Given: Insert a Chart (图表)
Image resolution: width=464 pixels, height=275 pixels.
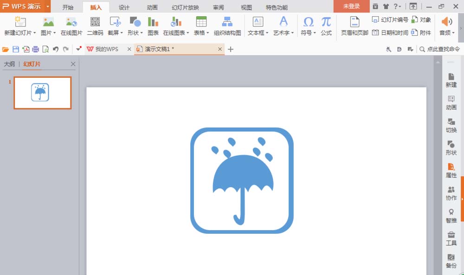Looking at the screenshot, I should coord(153,26).
